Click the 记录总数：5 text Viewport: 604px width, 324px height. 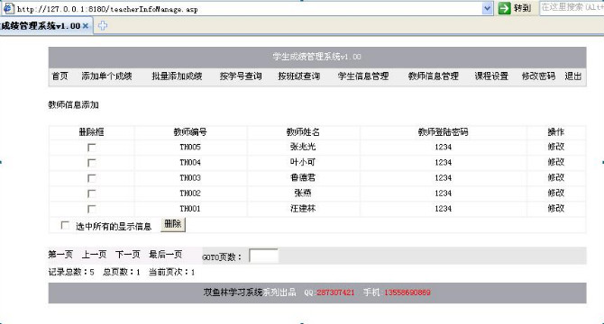coord(71,272)
